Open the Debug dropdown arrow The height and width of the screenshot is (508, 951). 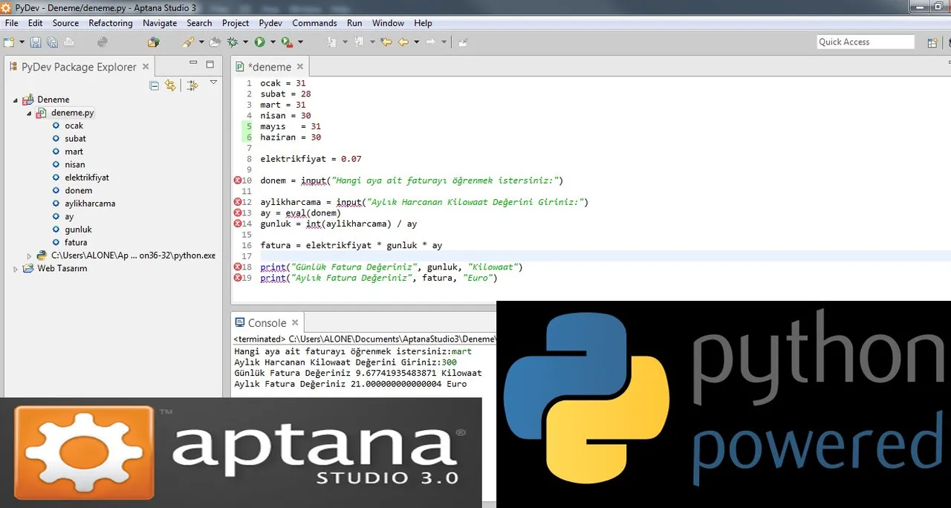(245, 42)
